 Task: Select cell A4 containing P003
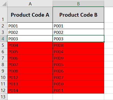click(30, 39)
